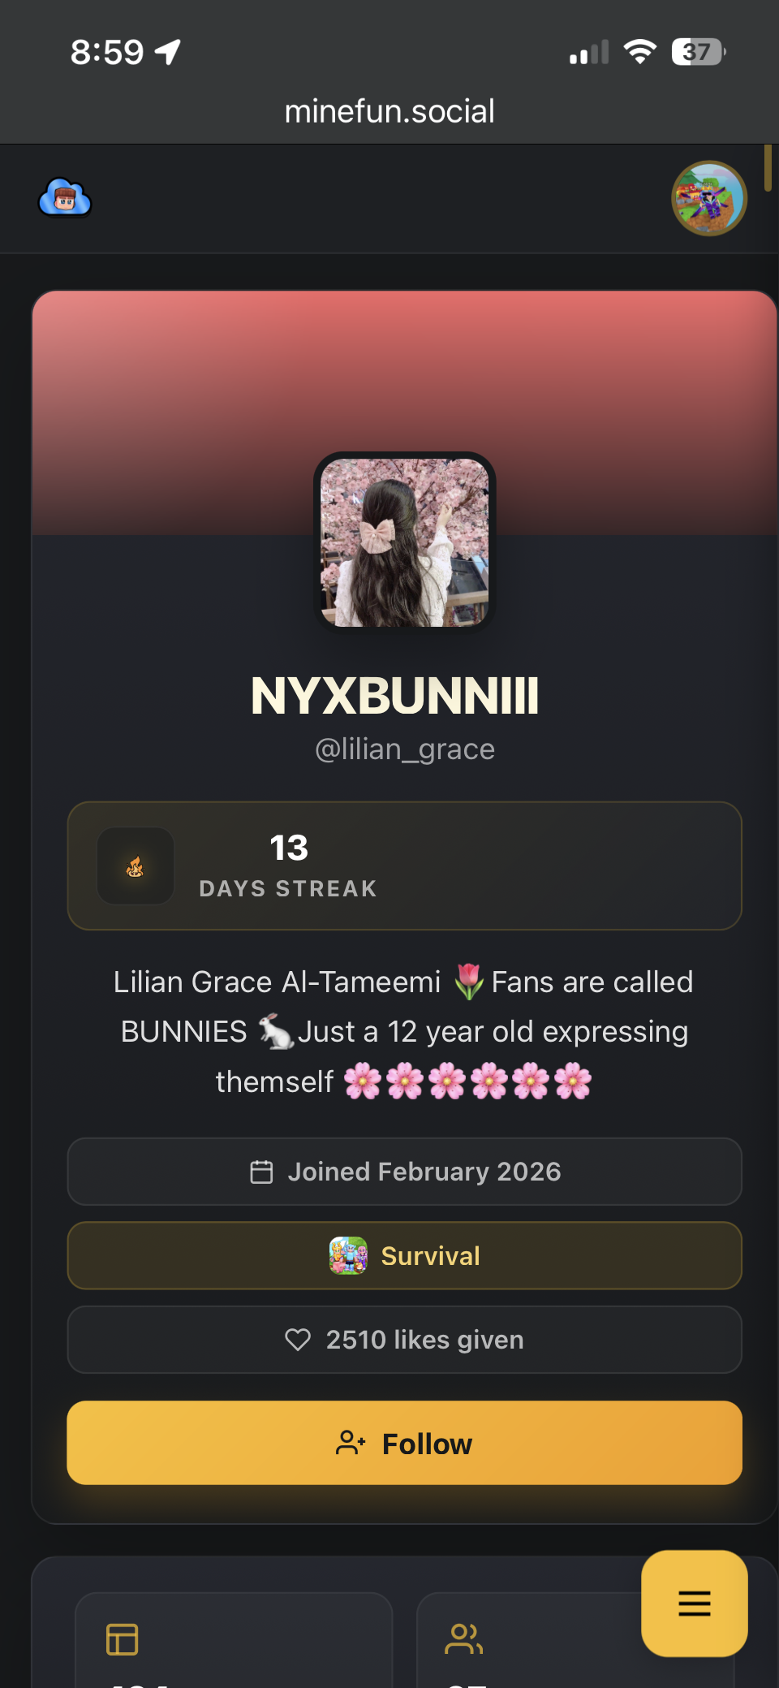Open the yellow hamburger menu button
This screenshot has height=1688, width=779.
(x=695, y=1604)
